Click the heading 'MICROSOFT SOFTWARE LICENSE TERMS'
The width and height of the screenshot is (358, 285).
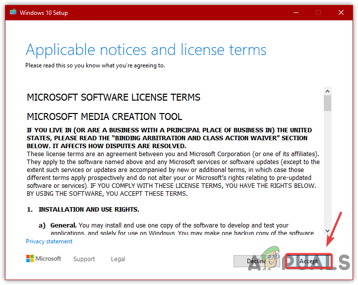[x=114, y=98]
